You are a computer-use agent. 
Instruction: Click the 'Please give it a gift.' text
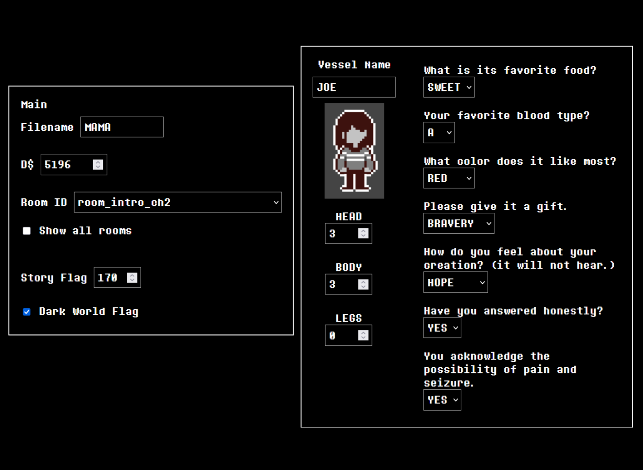pos(495,206)
